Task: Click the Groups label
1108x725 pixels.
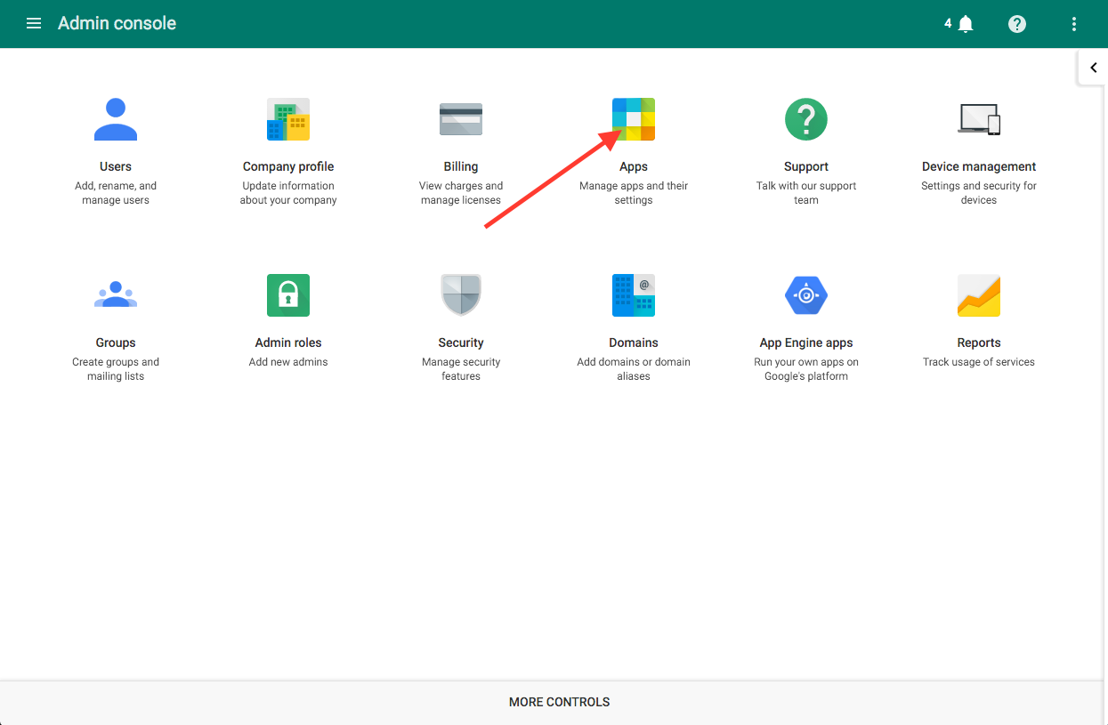Action: [116, 342]
